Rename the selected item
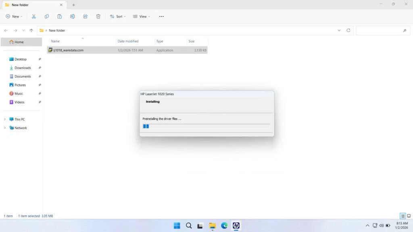 73,16
